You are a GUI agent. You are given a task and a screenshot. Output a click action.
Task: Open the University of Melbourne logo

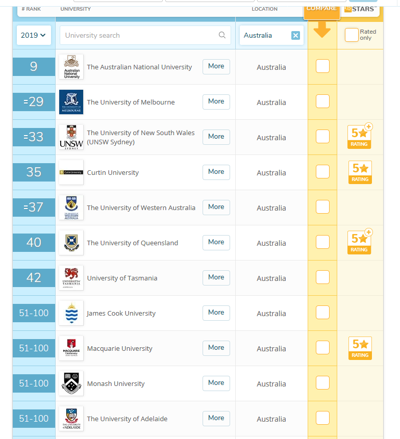pyautogui.click(x=71, y=102)
